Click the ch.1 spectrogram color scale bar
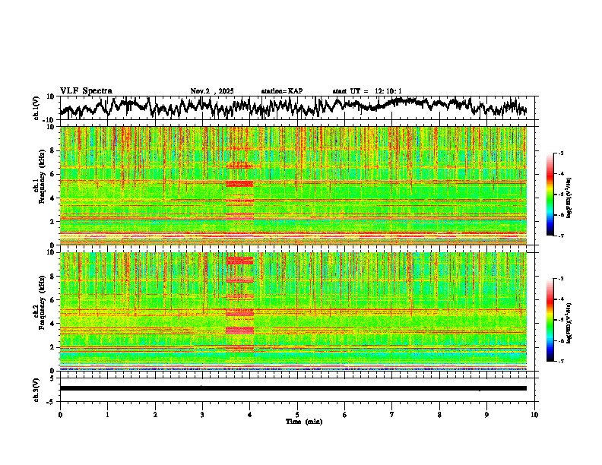Image resolution: width=602 pixels, height=465 pixels. (x=550, y=195)
